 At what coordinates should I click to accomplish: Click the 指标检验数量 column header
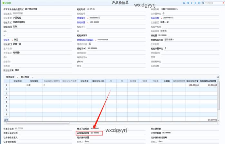[x=193, y=81]
